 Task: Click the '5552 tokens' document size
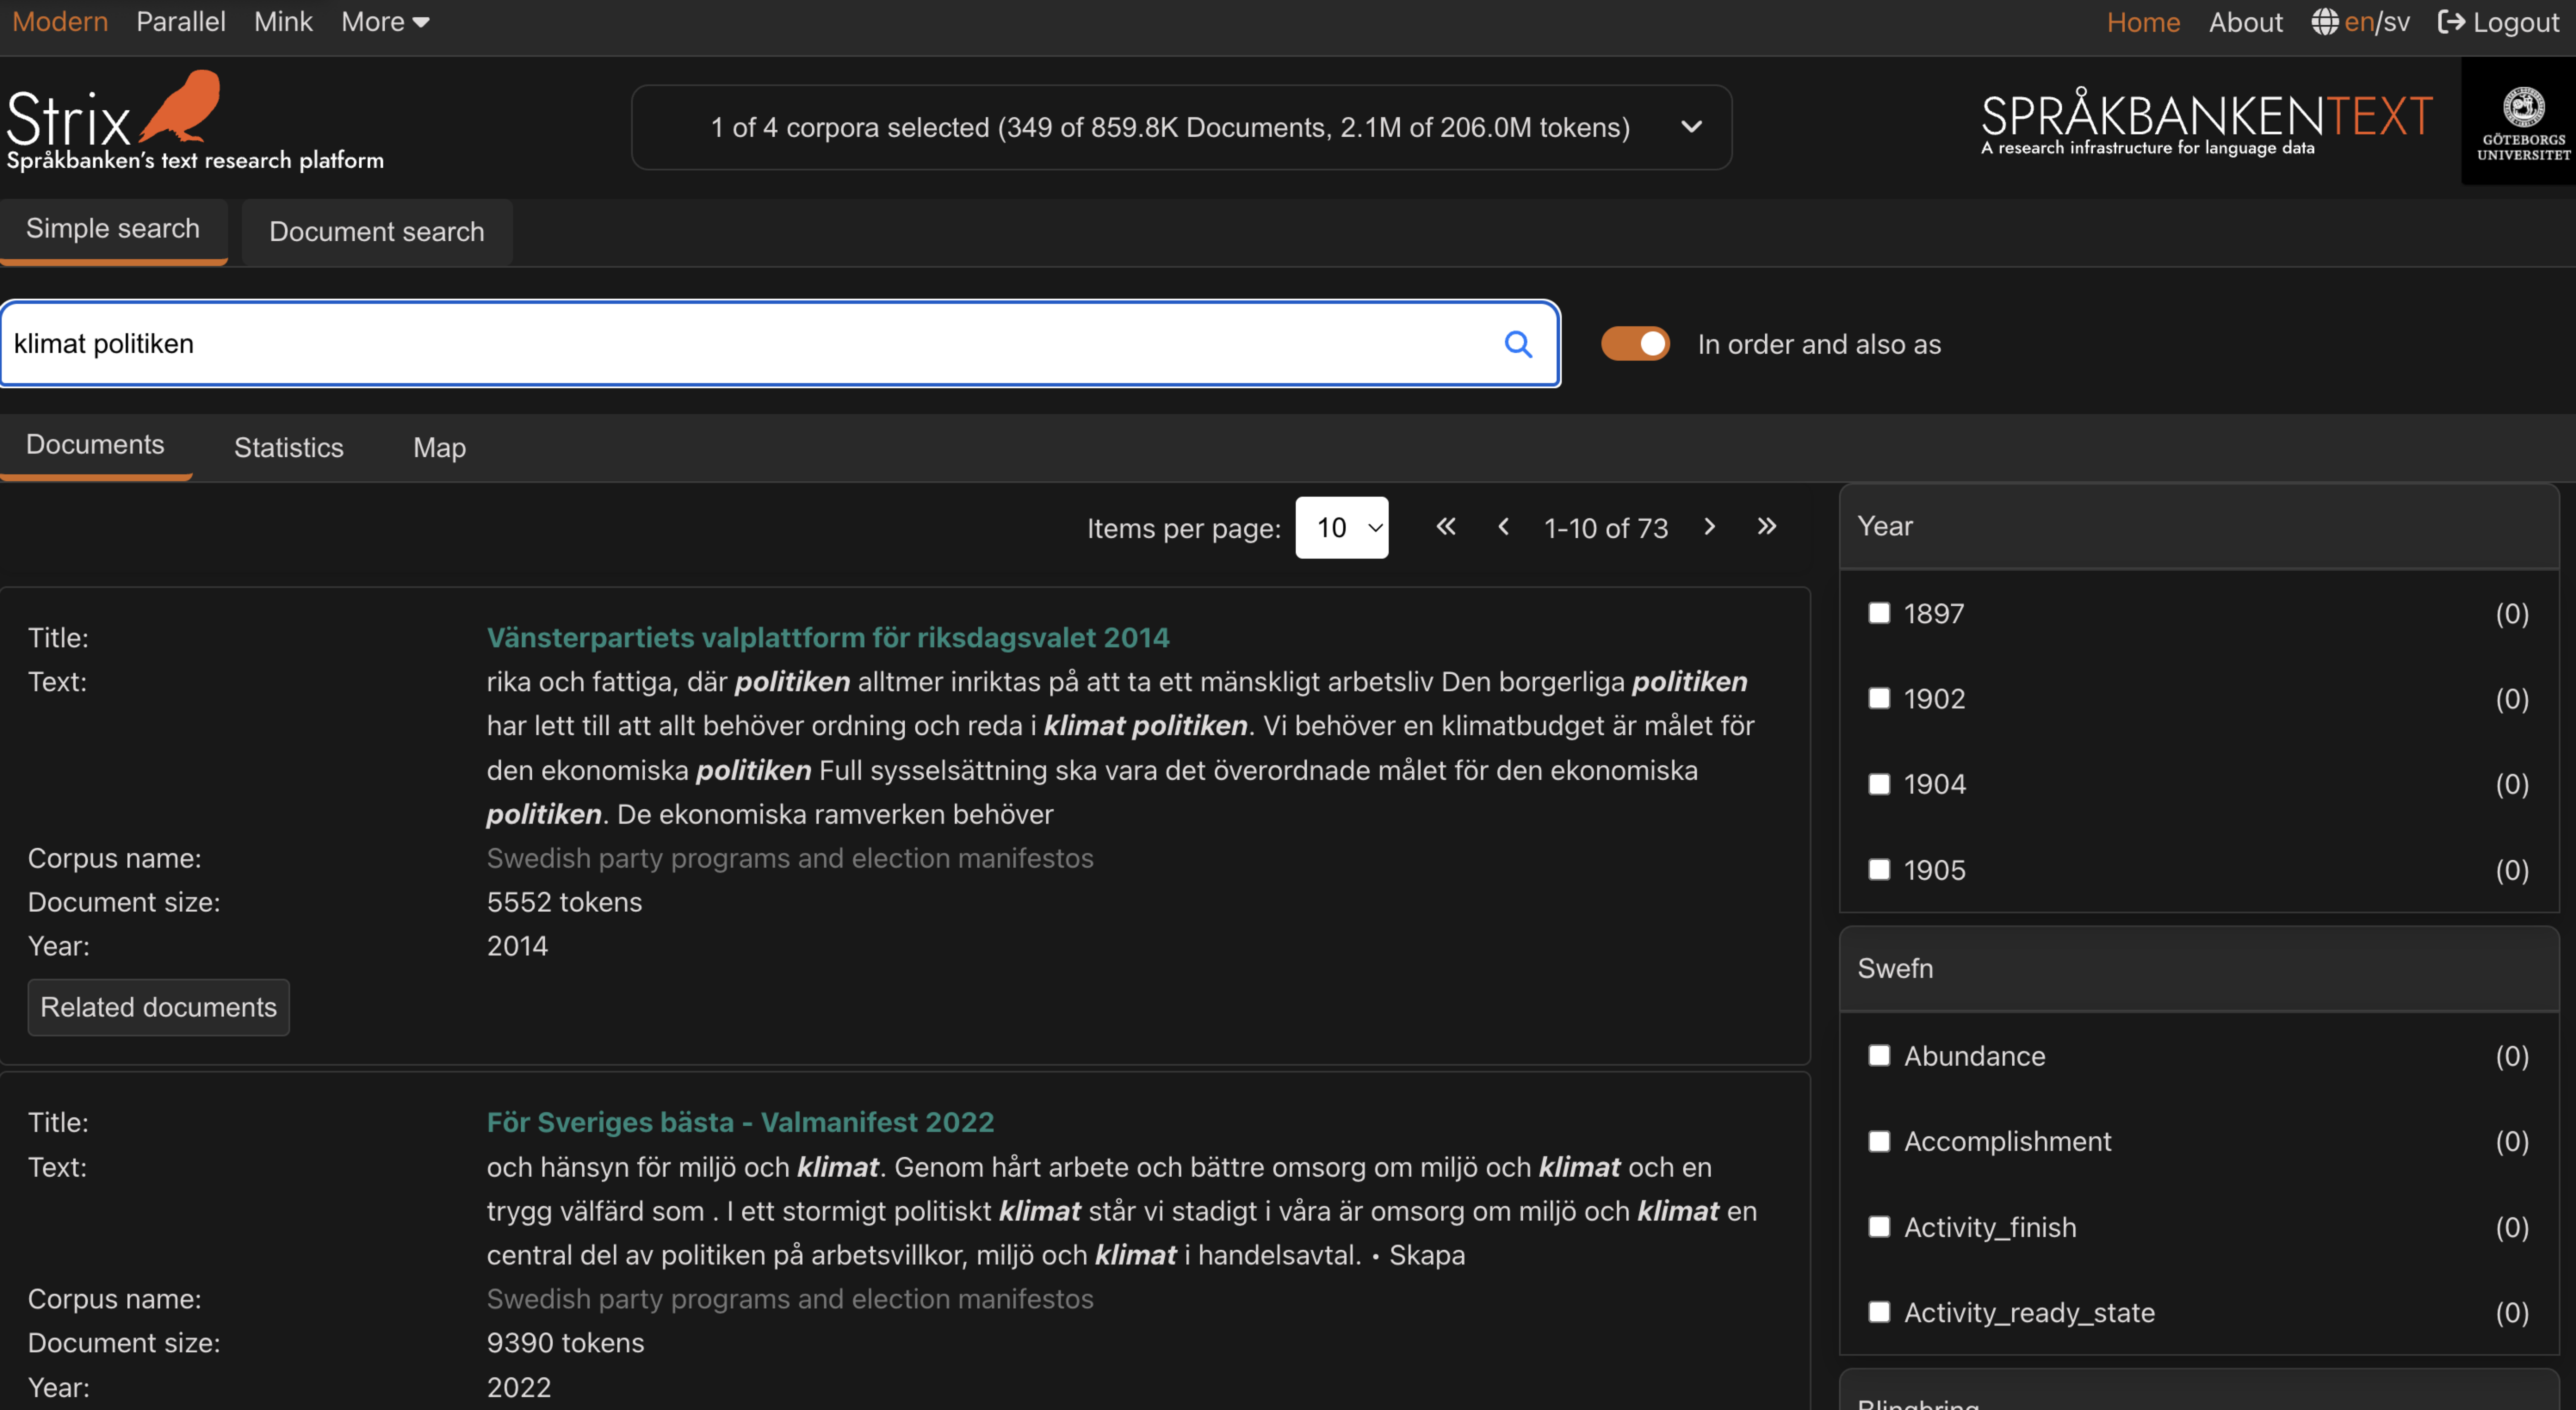coord(564,902)
